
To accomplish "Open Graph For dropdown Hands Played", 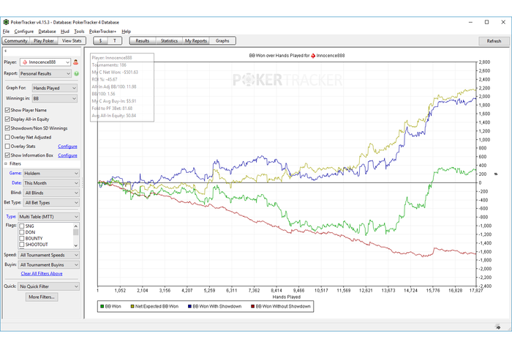I will pyautogui.click(x=55, y=88).
